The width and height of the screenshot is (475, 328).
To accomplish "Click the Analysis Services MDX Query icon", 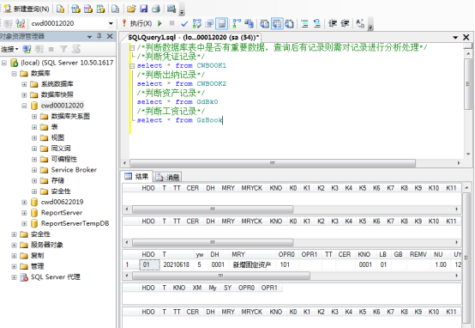I will (75, 9).
